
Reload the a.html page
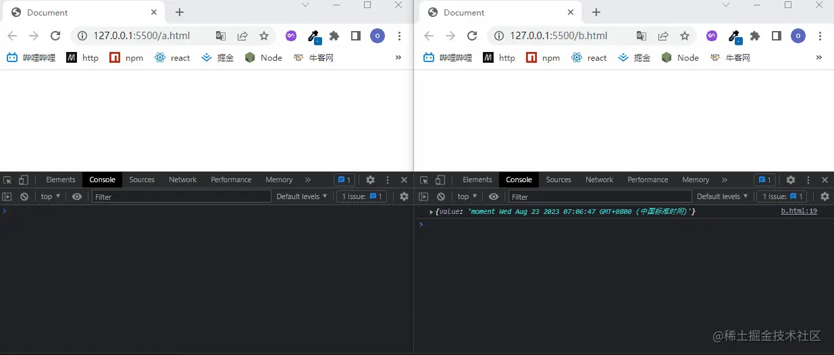coord(55,36)
